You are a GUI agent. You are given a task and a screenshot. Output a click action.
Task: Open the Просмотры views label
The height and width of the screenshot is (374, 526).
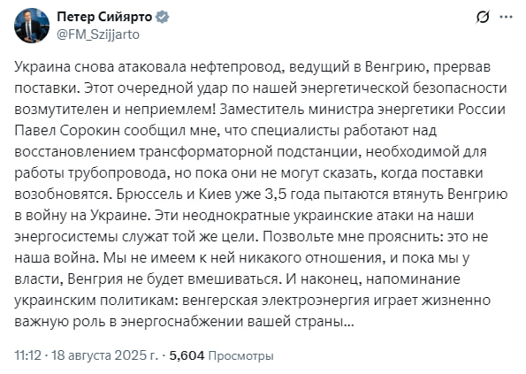240,355
